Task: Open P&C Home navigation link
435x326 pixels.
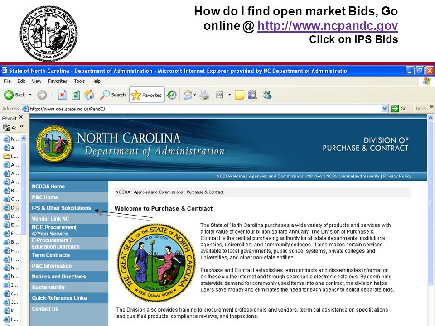Action: (x=45, y=197)
